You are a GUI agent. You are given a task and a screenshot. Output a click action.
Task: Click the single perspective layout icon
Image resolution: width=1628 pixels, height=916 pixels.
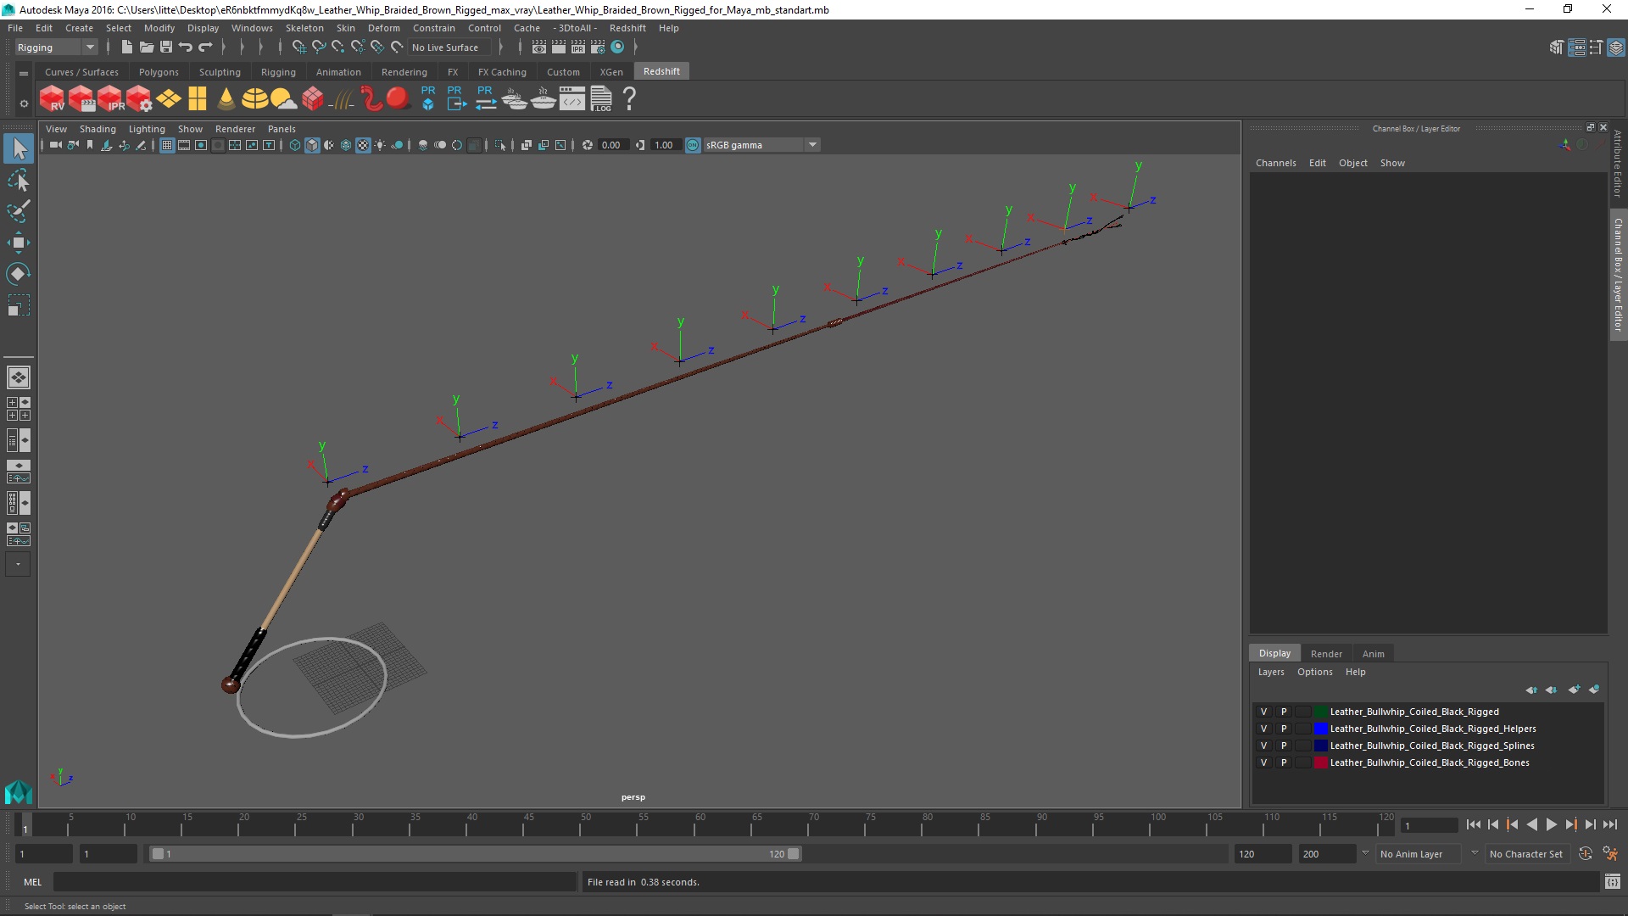[x=19, y=377]
